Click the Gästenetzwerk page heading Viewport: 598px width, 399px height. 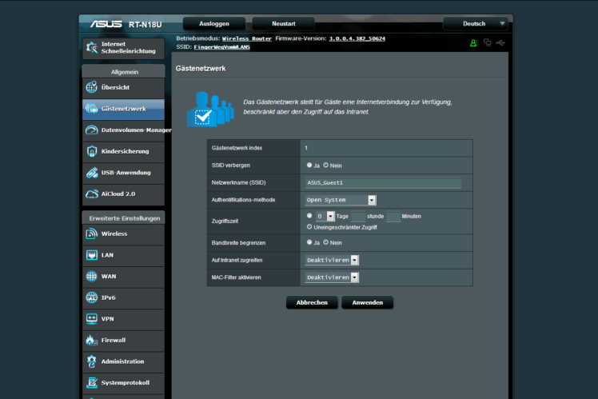pyautogui.click(x=201, y=69)
